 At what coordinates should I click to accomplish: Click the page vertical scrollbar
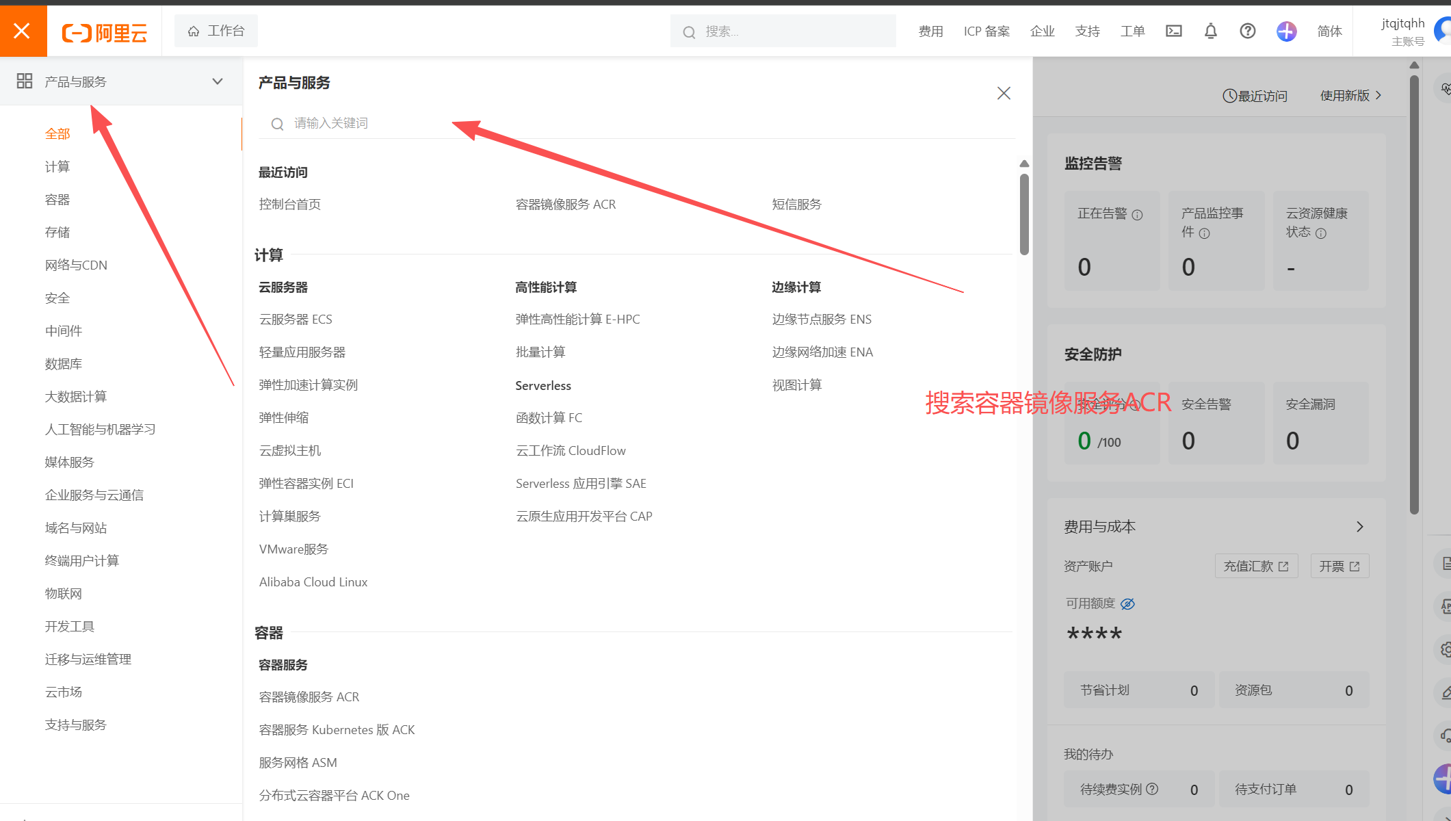1414,294
